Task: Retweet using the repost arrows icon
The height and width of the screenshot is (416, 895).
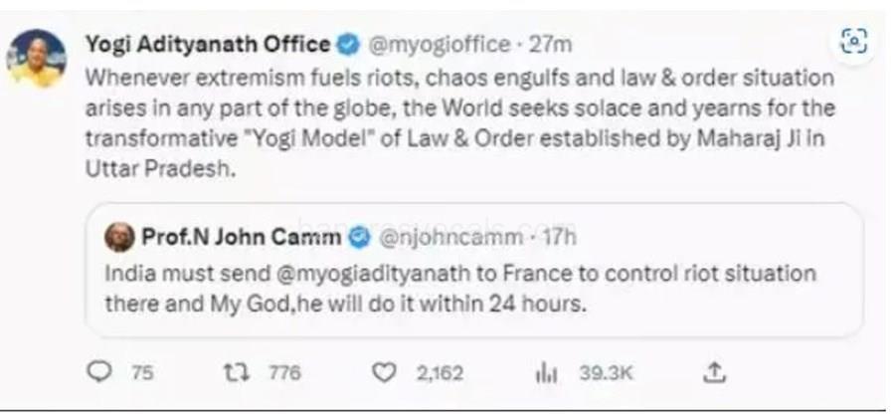Action: [234, 373]
